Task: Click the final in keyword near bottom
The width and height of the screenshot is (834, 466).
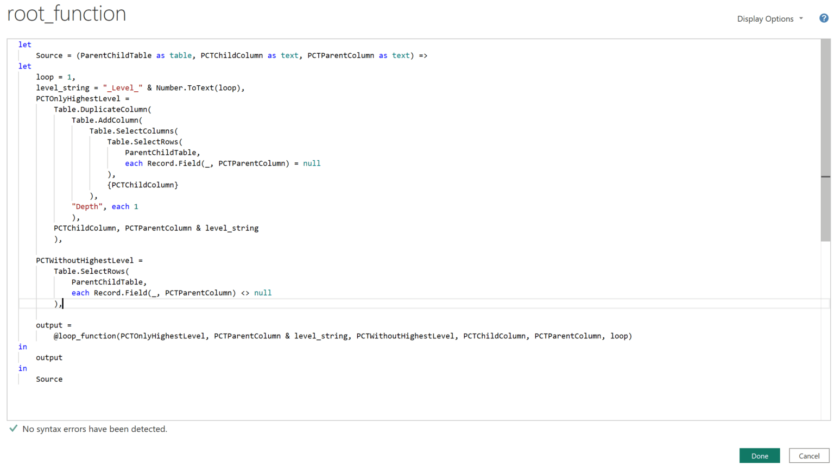Action: (22, 368)
